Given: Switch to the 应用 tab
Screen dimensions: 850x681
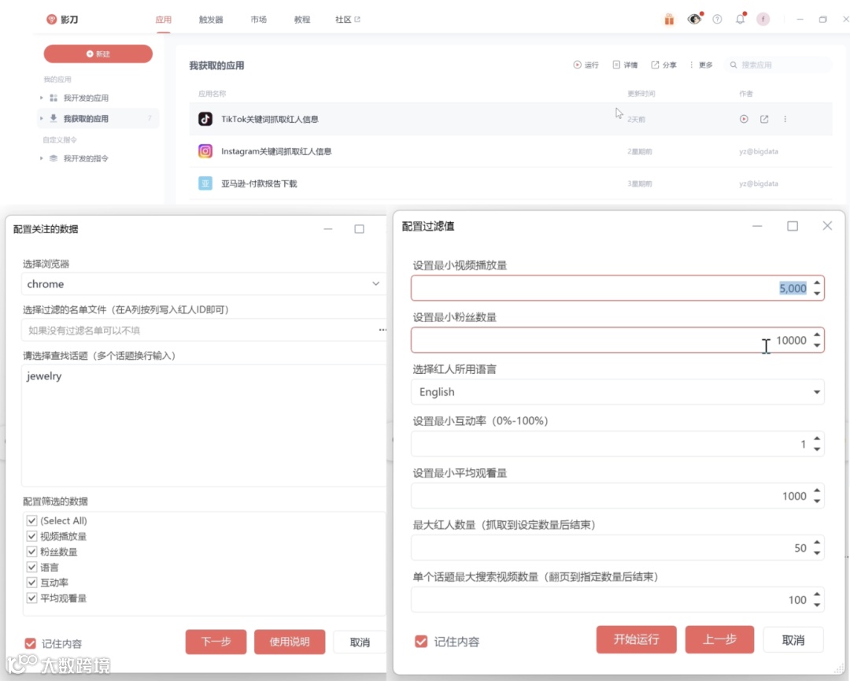Looking at the screenshot, I should click(163, 20).
